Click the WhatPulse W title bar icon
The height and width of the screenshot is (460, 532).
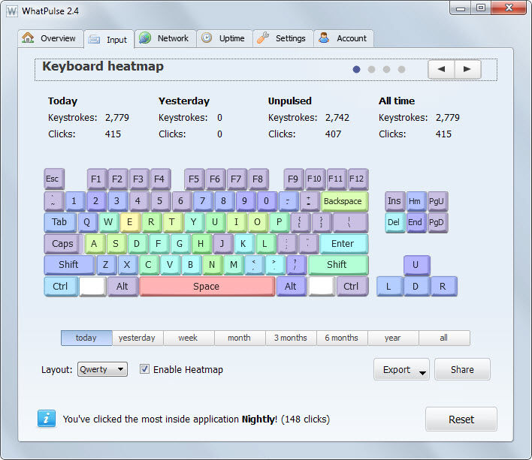pos(12,11)
